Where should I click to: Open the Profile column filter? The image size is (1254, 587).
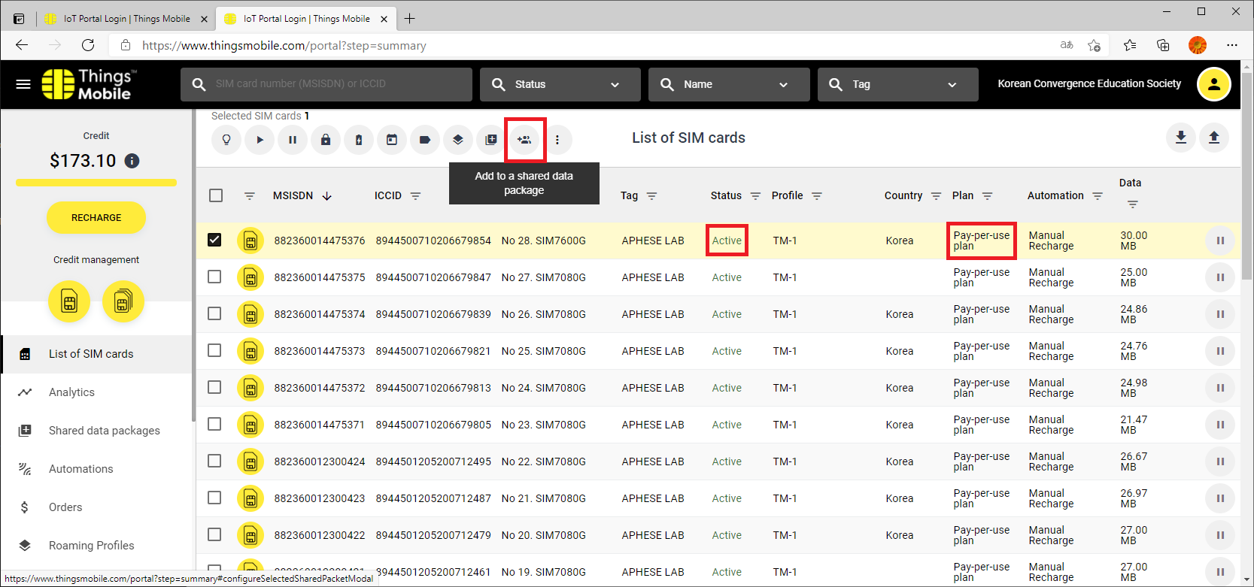[x=817, y=196]
